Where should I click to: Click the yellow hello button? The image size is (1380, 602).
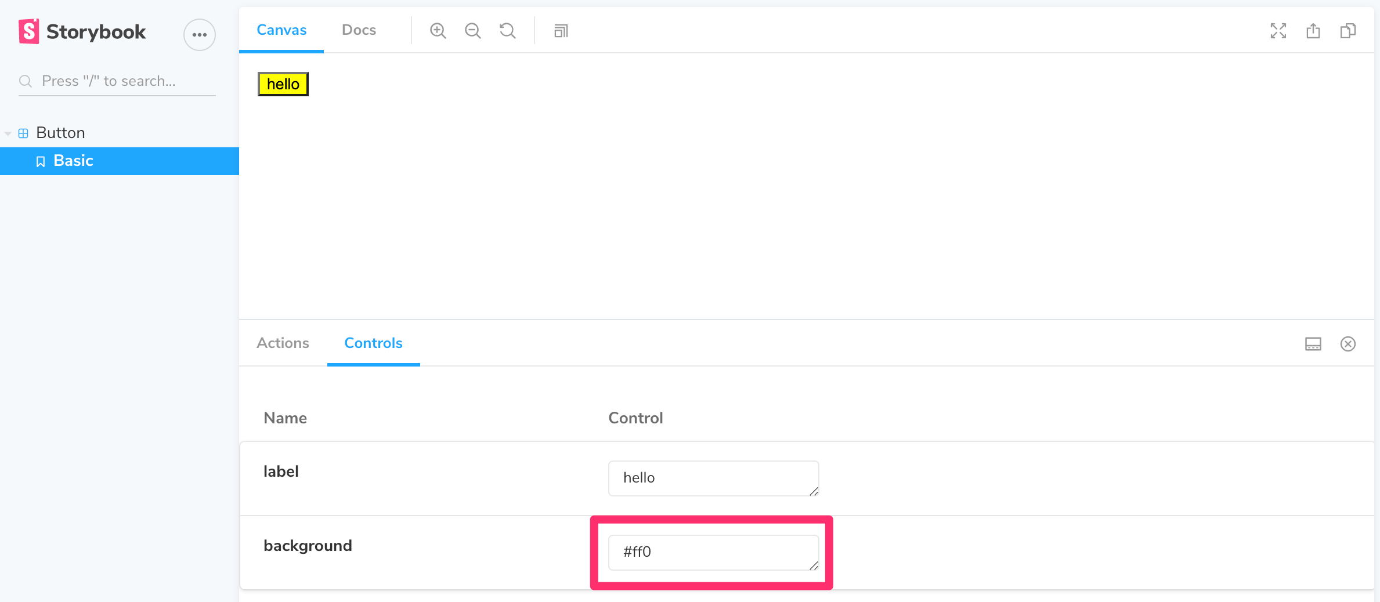pos(283,84)
